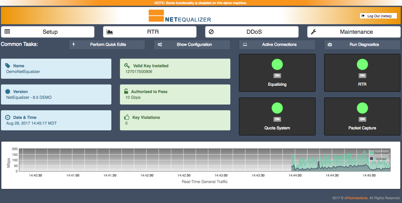402x203 pixels.
Task: Click the wrench icon beside Maintenance
Action: pos(313,32)
